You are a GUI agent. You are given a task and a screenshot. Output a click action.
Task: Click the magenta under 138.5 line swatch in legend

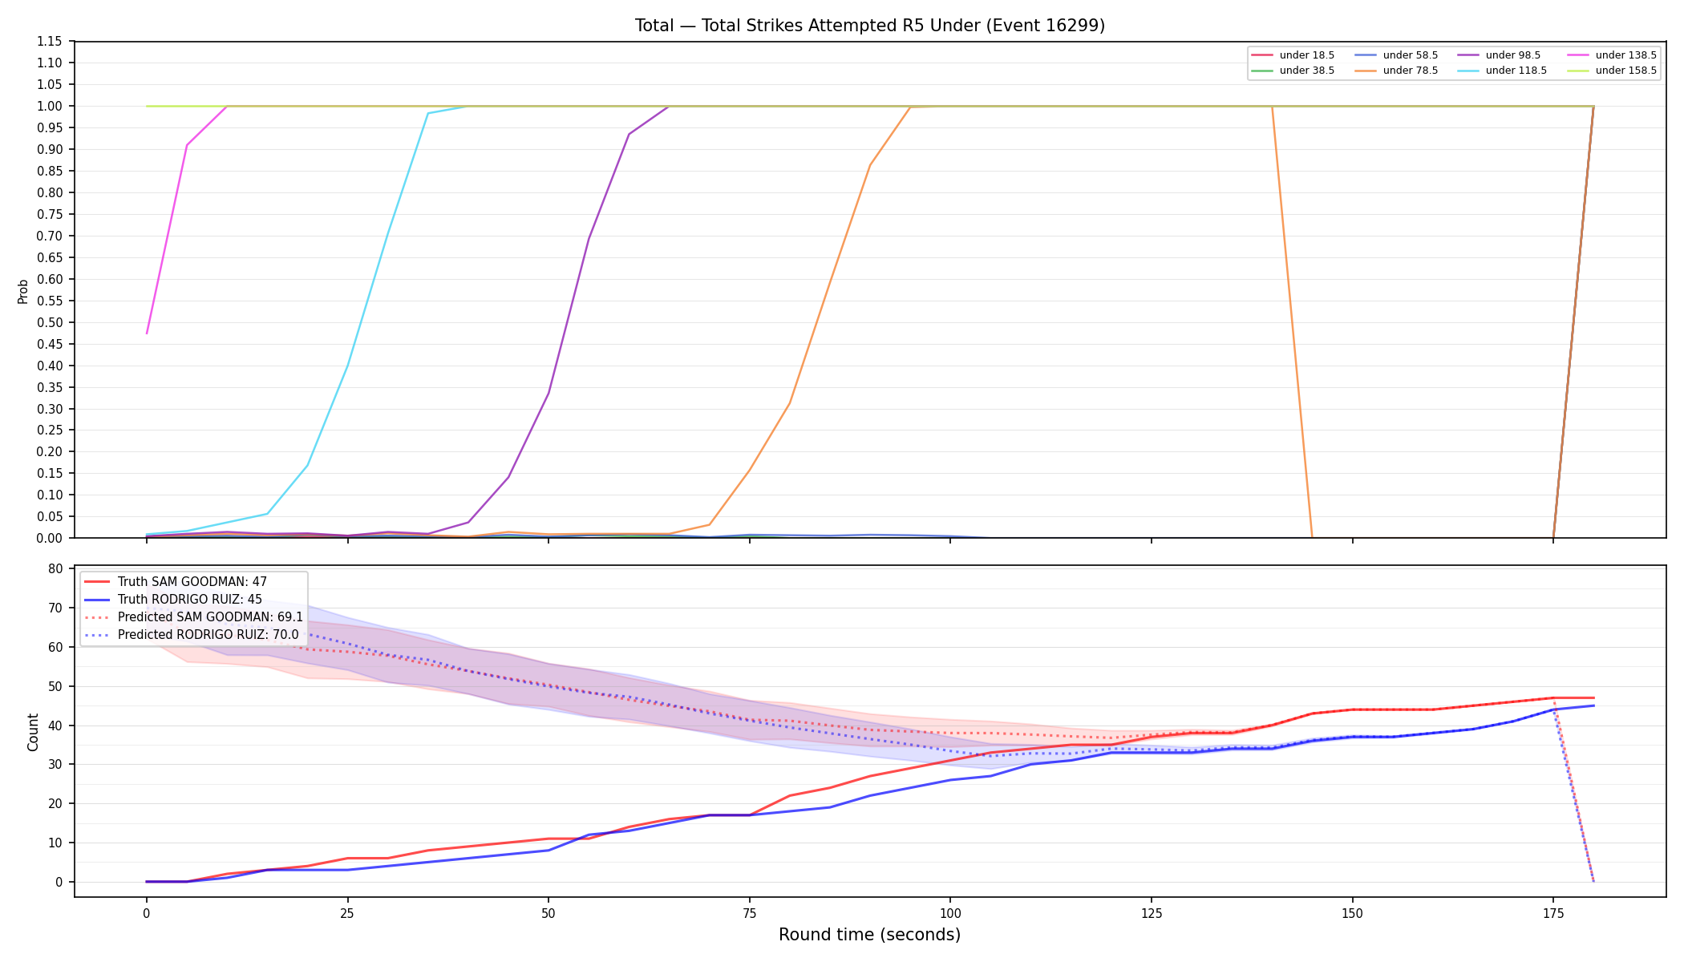(x=1578, y=55)
